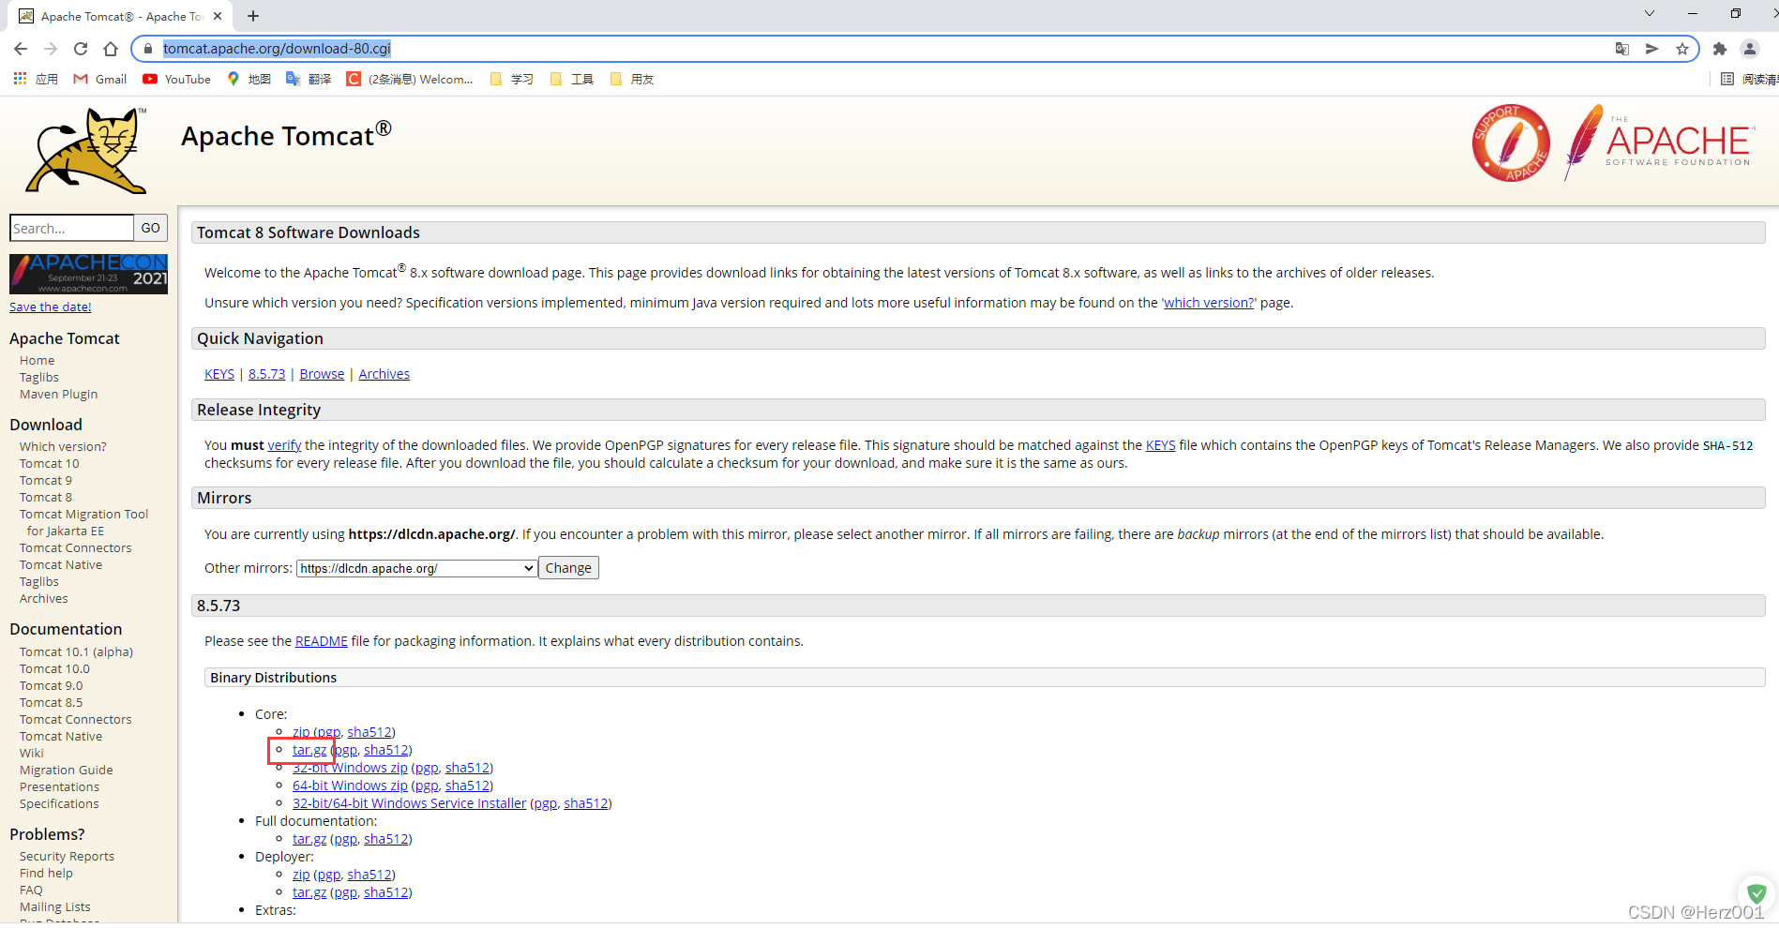Open Tomcat 10 in Download sidebar
The height and width of the screenshot is (928, 1779).
coord(49,464)
